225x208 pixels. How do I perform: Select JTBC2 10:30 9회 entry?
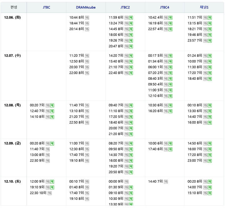(x=116, y=199)
